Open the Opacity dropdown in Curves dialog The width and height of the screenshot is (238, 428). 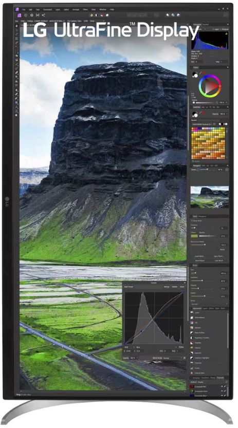click(134, 358)
